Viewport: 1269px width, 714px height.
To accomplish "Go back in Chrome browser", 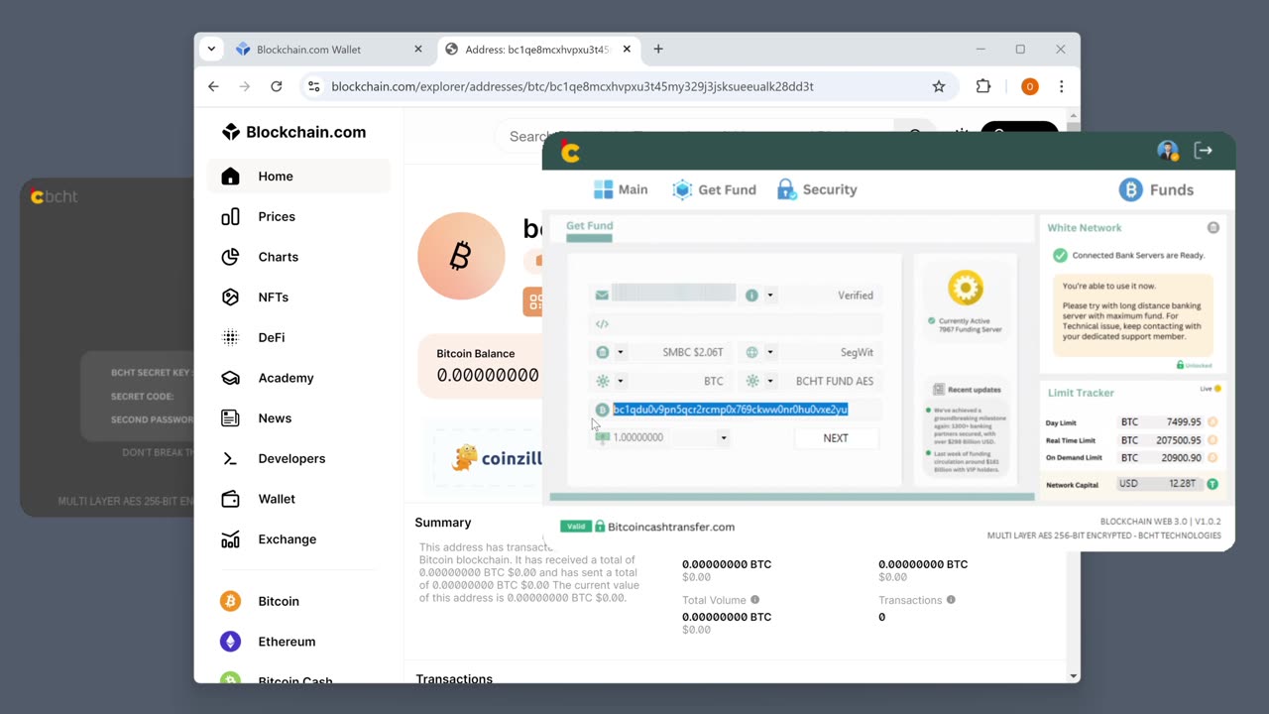I will click(x=213, y=86).
